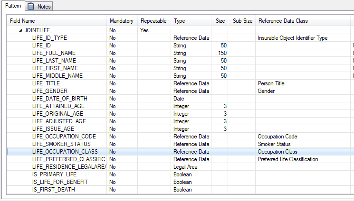Select the LIFE_OCCUPATION_CLASS field
This screenshot has width=354, height=201.
coord(65,152)
